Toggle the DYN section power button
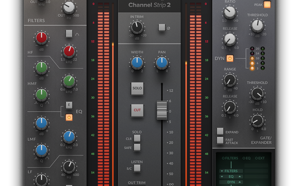 (x=230, y=58)
